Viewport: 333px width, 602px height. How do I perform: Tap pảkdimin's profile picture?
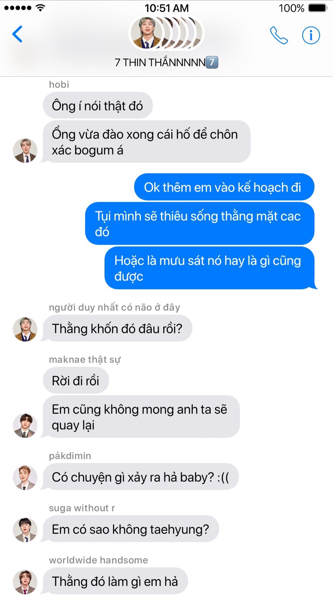[x=25, y=478]
